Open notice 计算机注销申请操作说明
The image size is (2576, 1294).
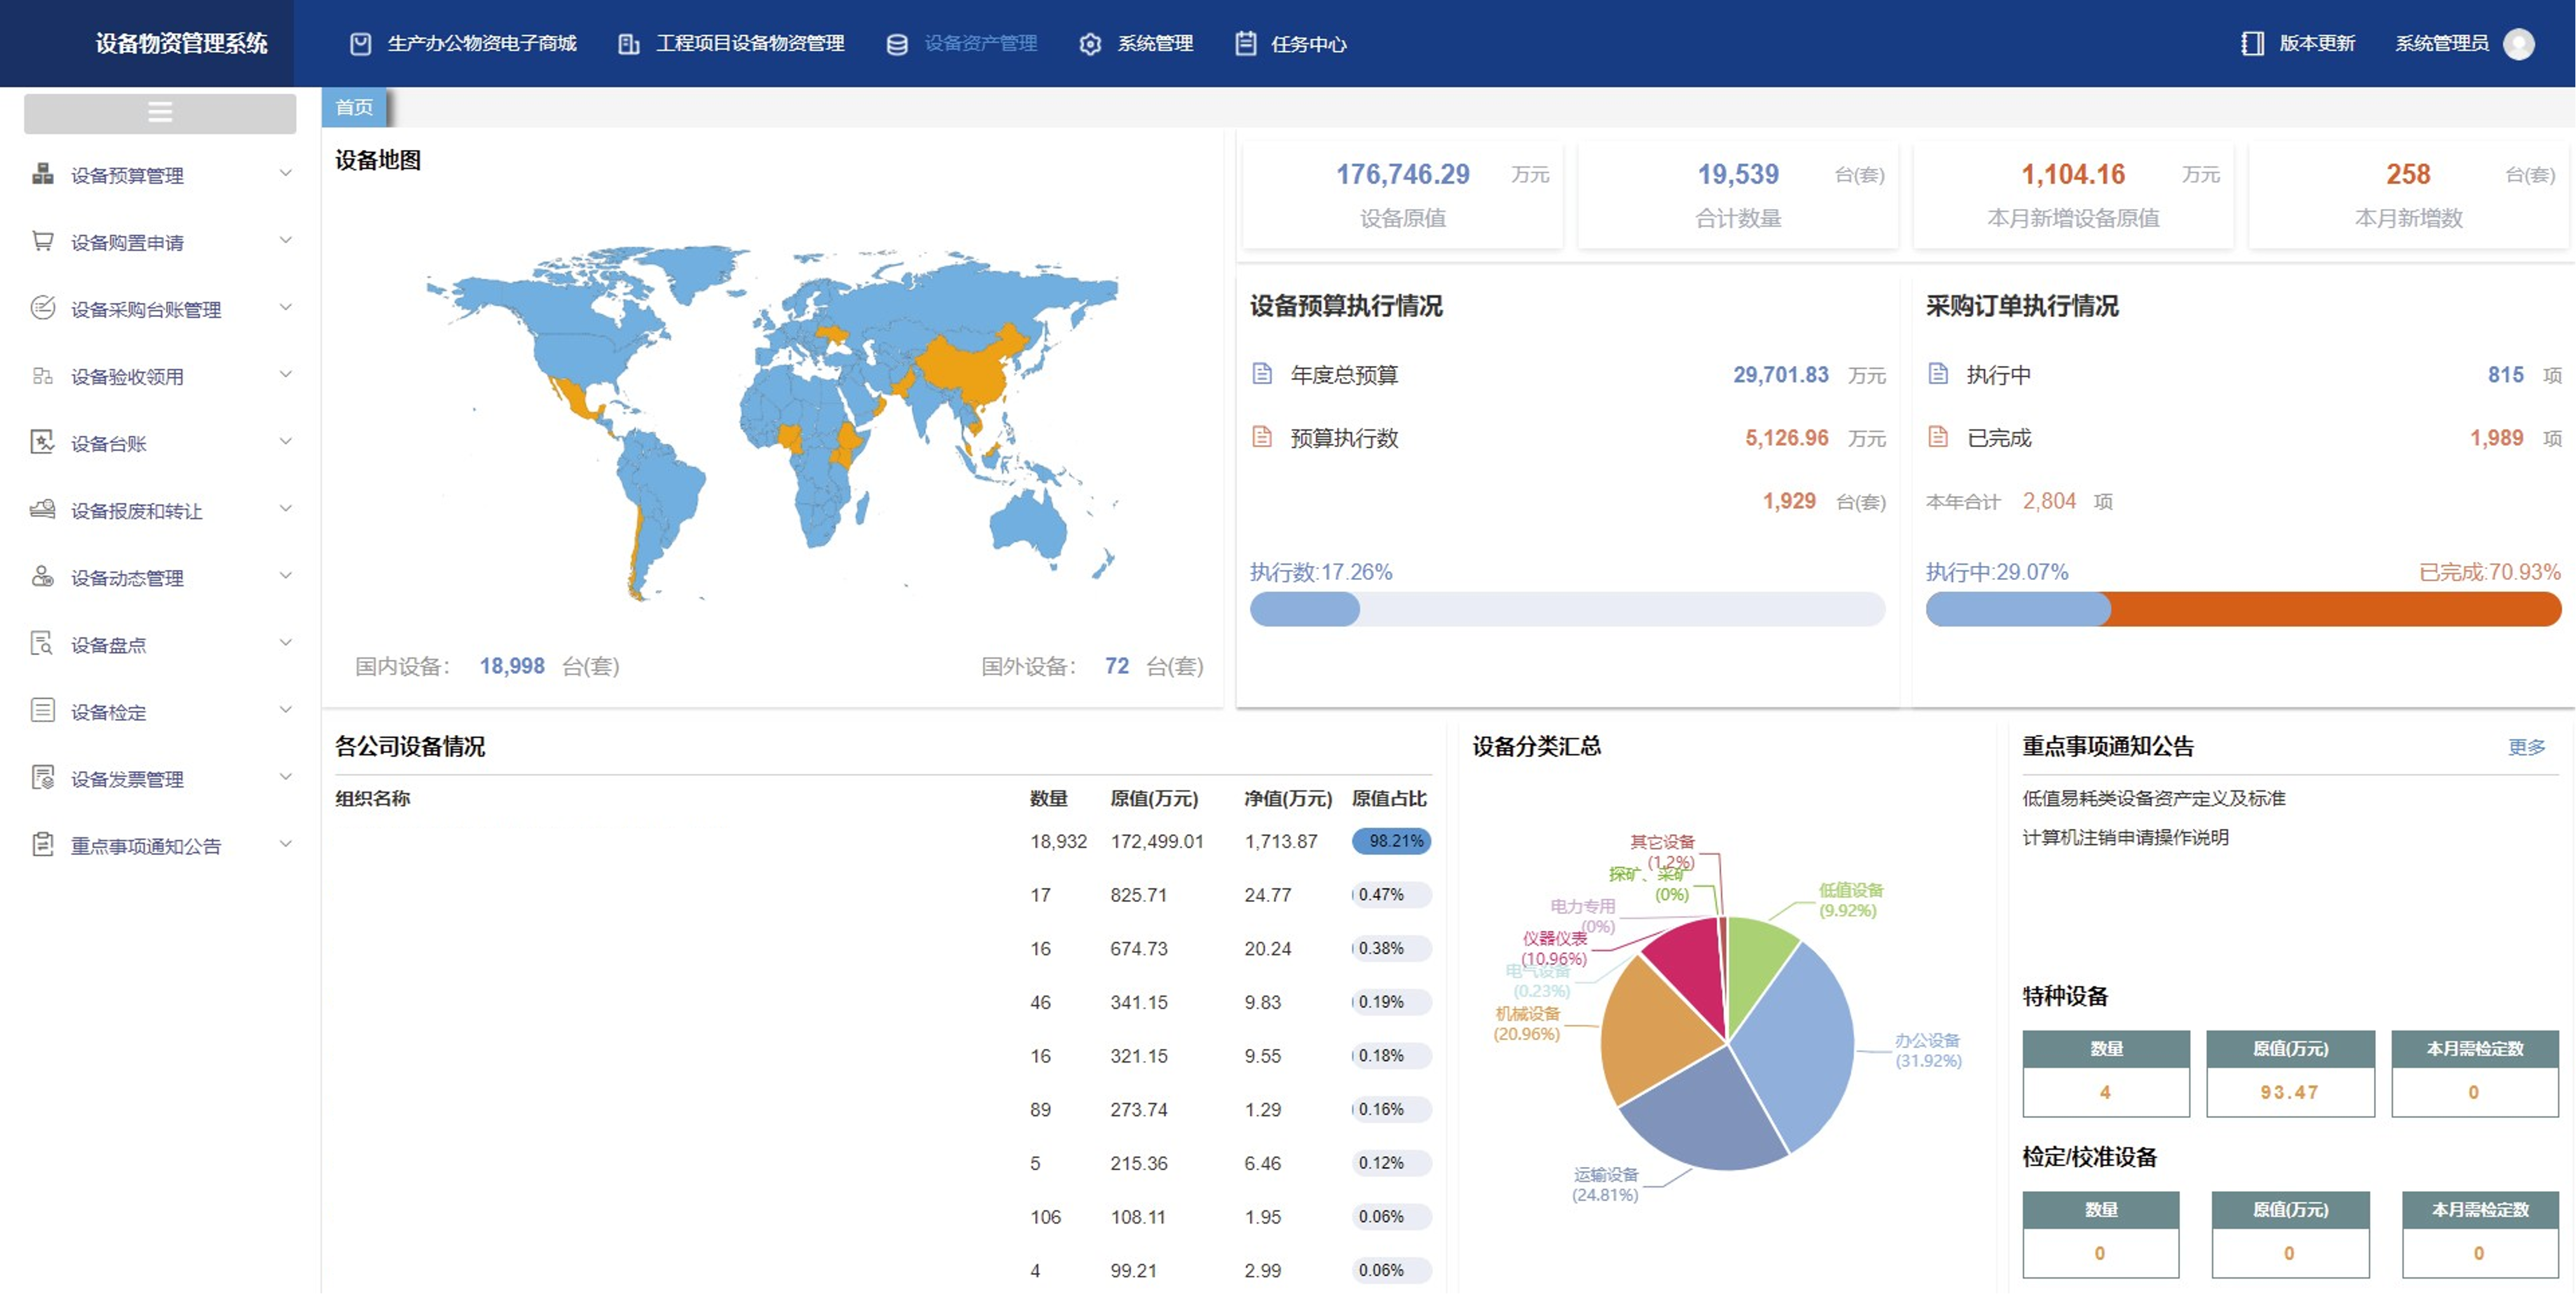[x=2125, y=837]
